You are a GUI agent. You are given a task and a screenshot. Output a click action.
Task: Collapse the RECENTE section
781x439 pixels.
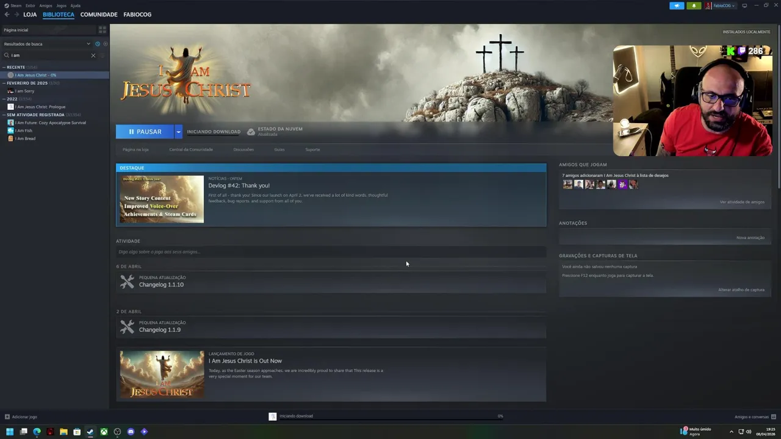[4, 67]
